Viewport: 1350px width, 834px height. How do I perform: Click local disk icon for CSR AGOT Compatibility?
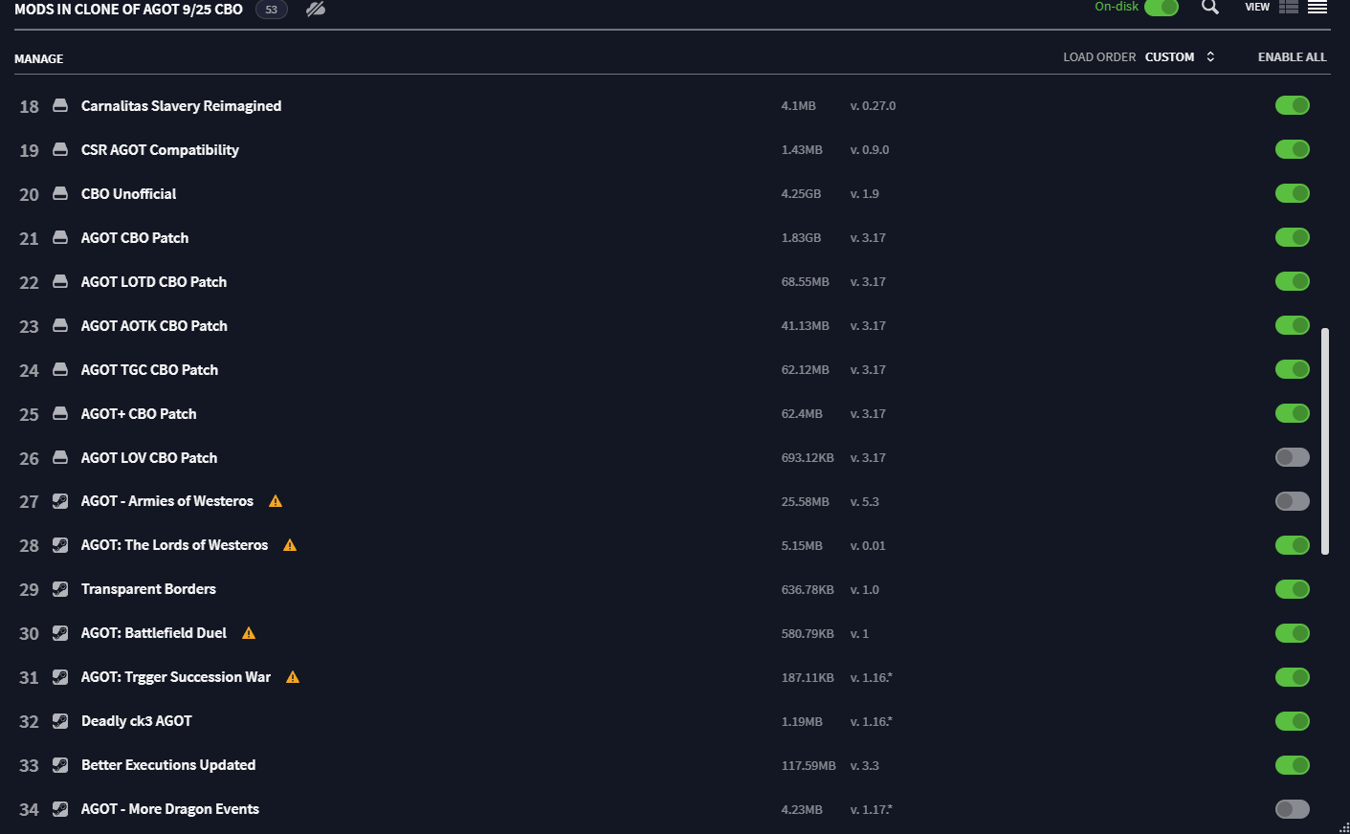pos(60,149)
